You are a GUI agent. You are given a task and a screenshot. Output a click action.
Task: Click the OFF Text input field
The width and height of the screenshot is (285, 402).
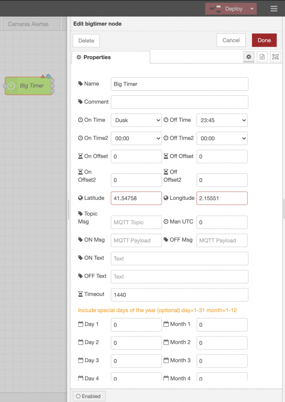pyautogui.click(x=179, y=277)
